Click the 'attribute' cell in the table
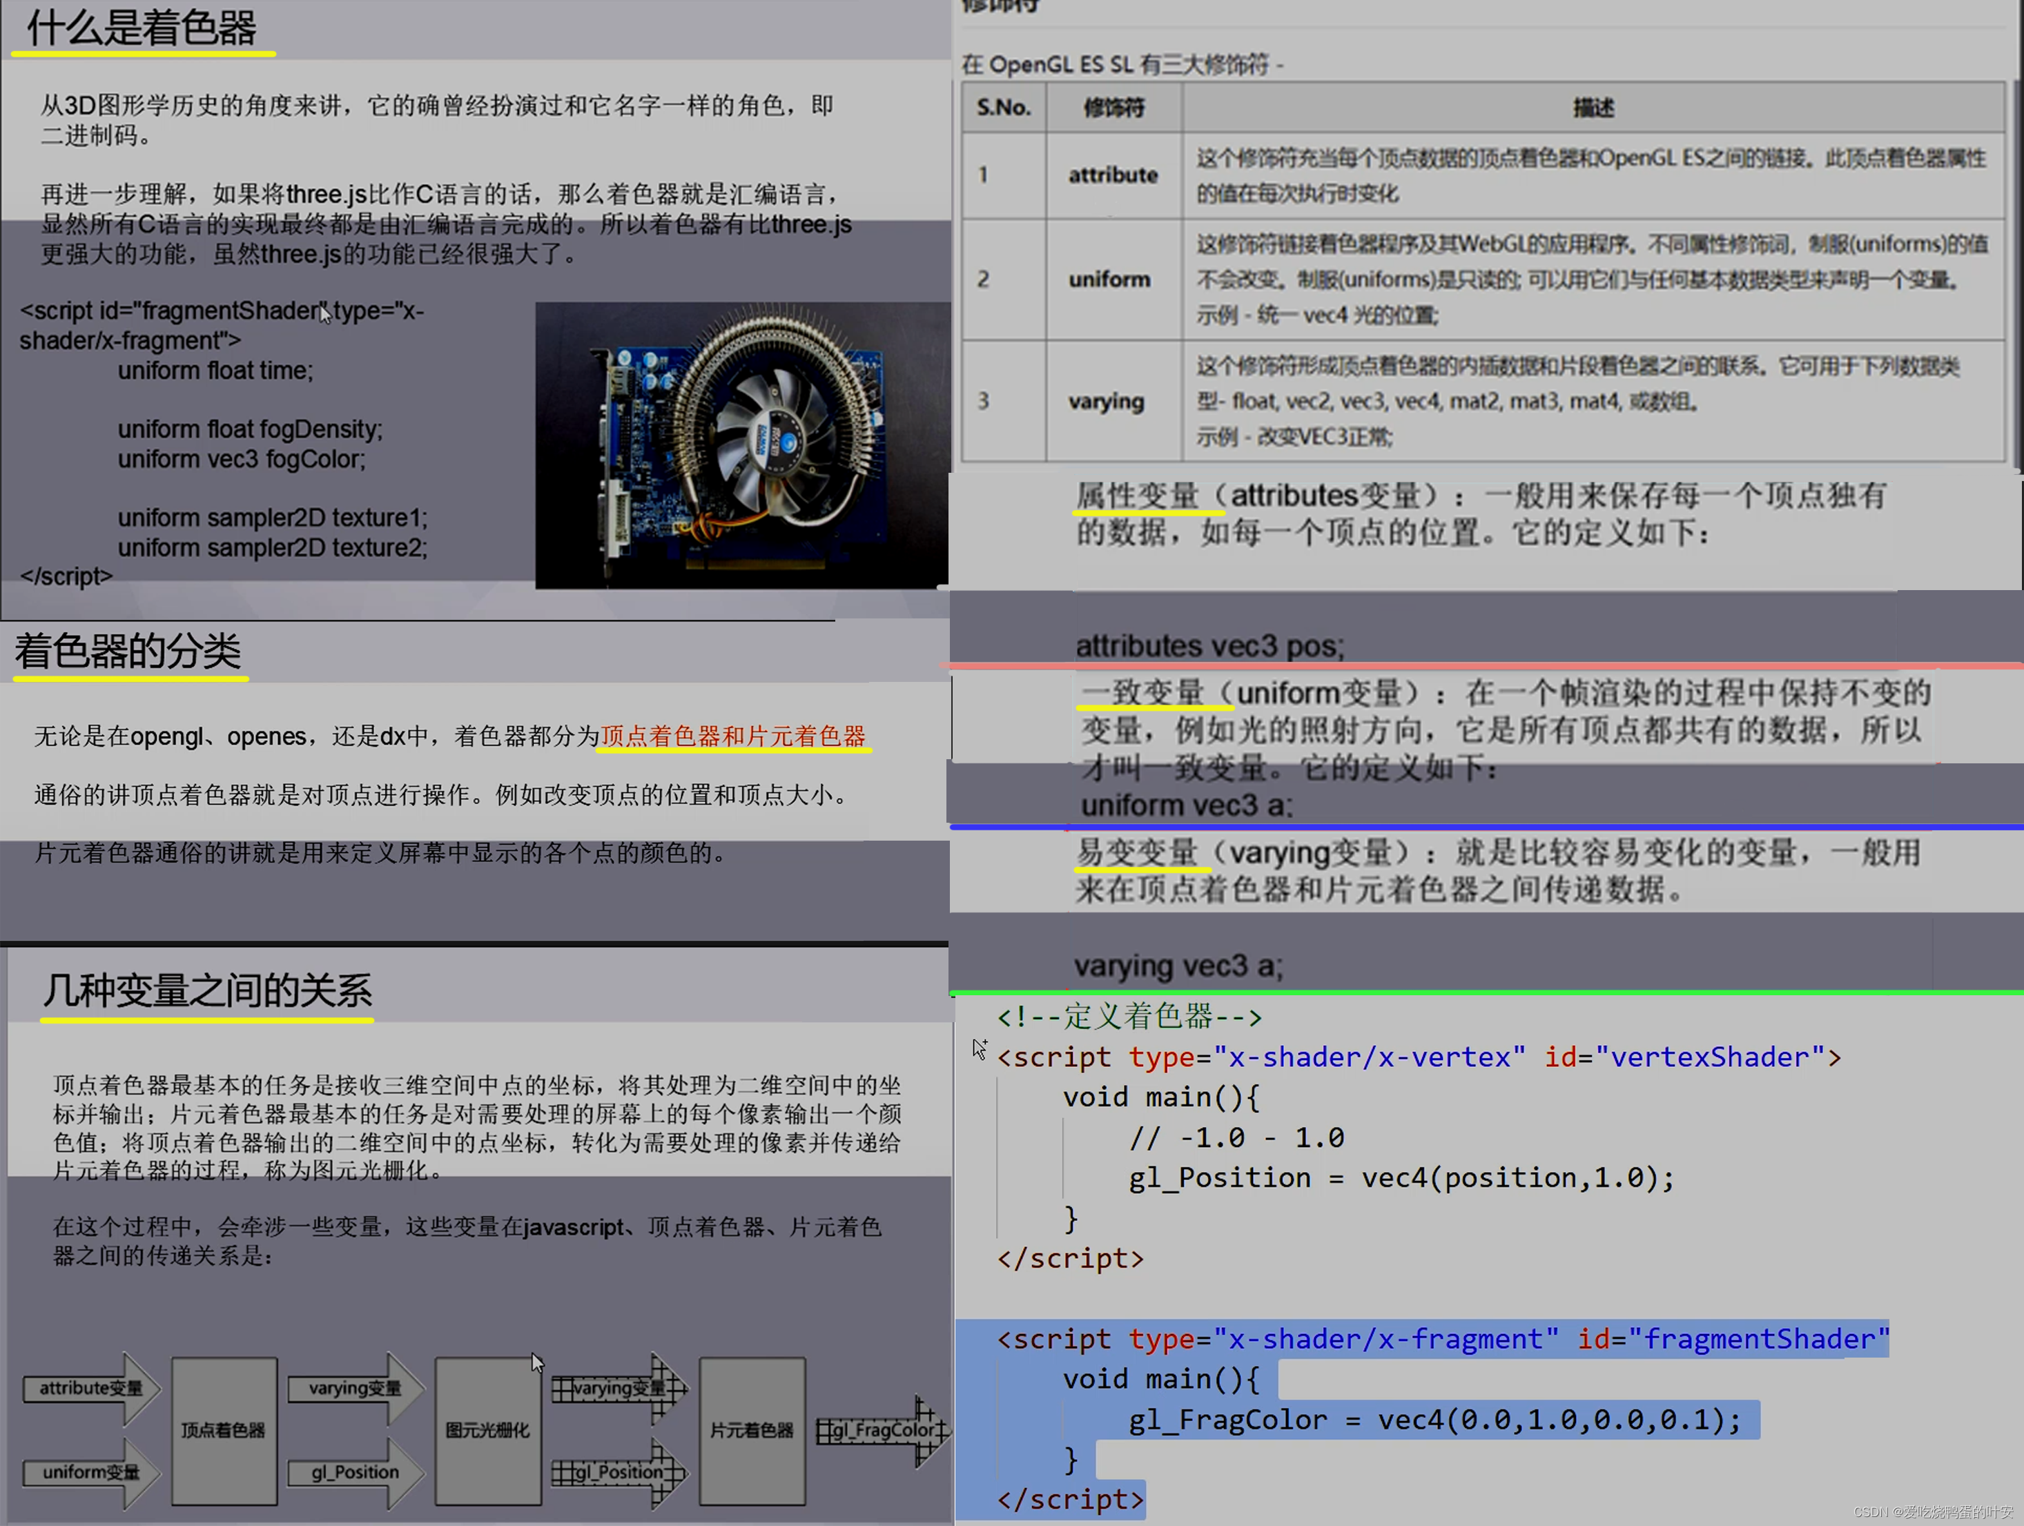2024x1526 pixels. 1113,175
